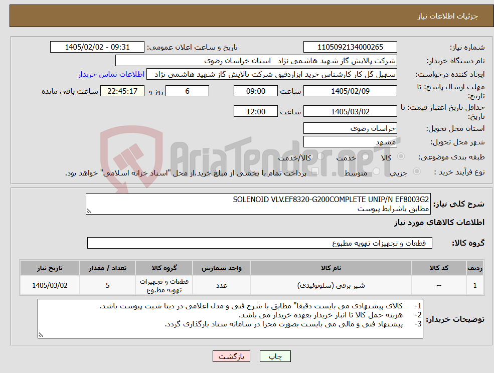Click the توضیحات خریدار label

[x=455, y=319]
